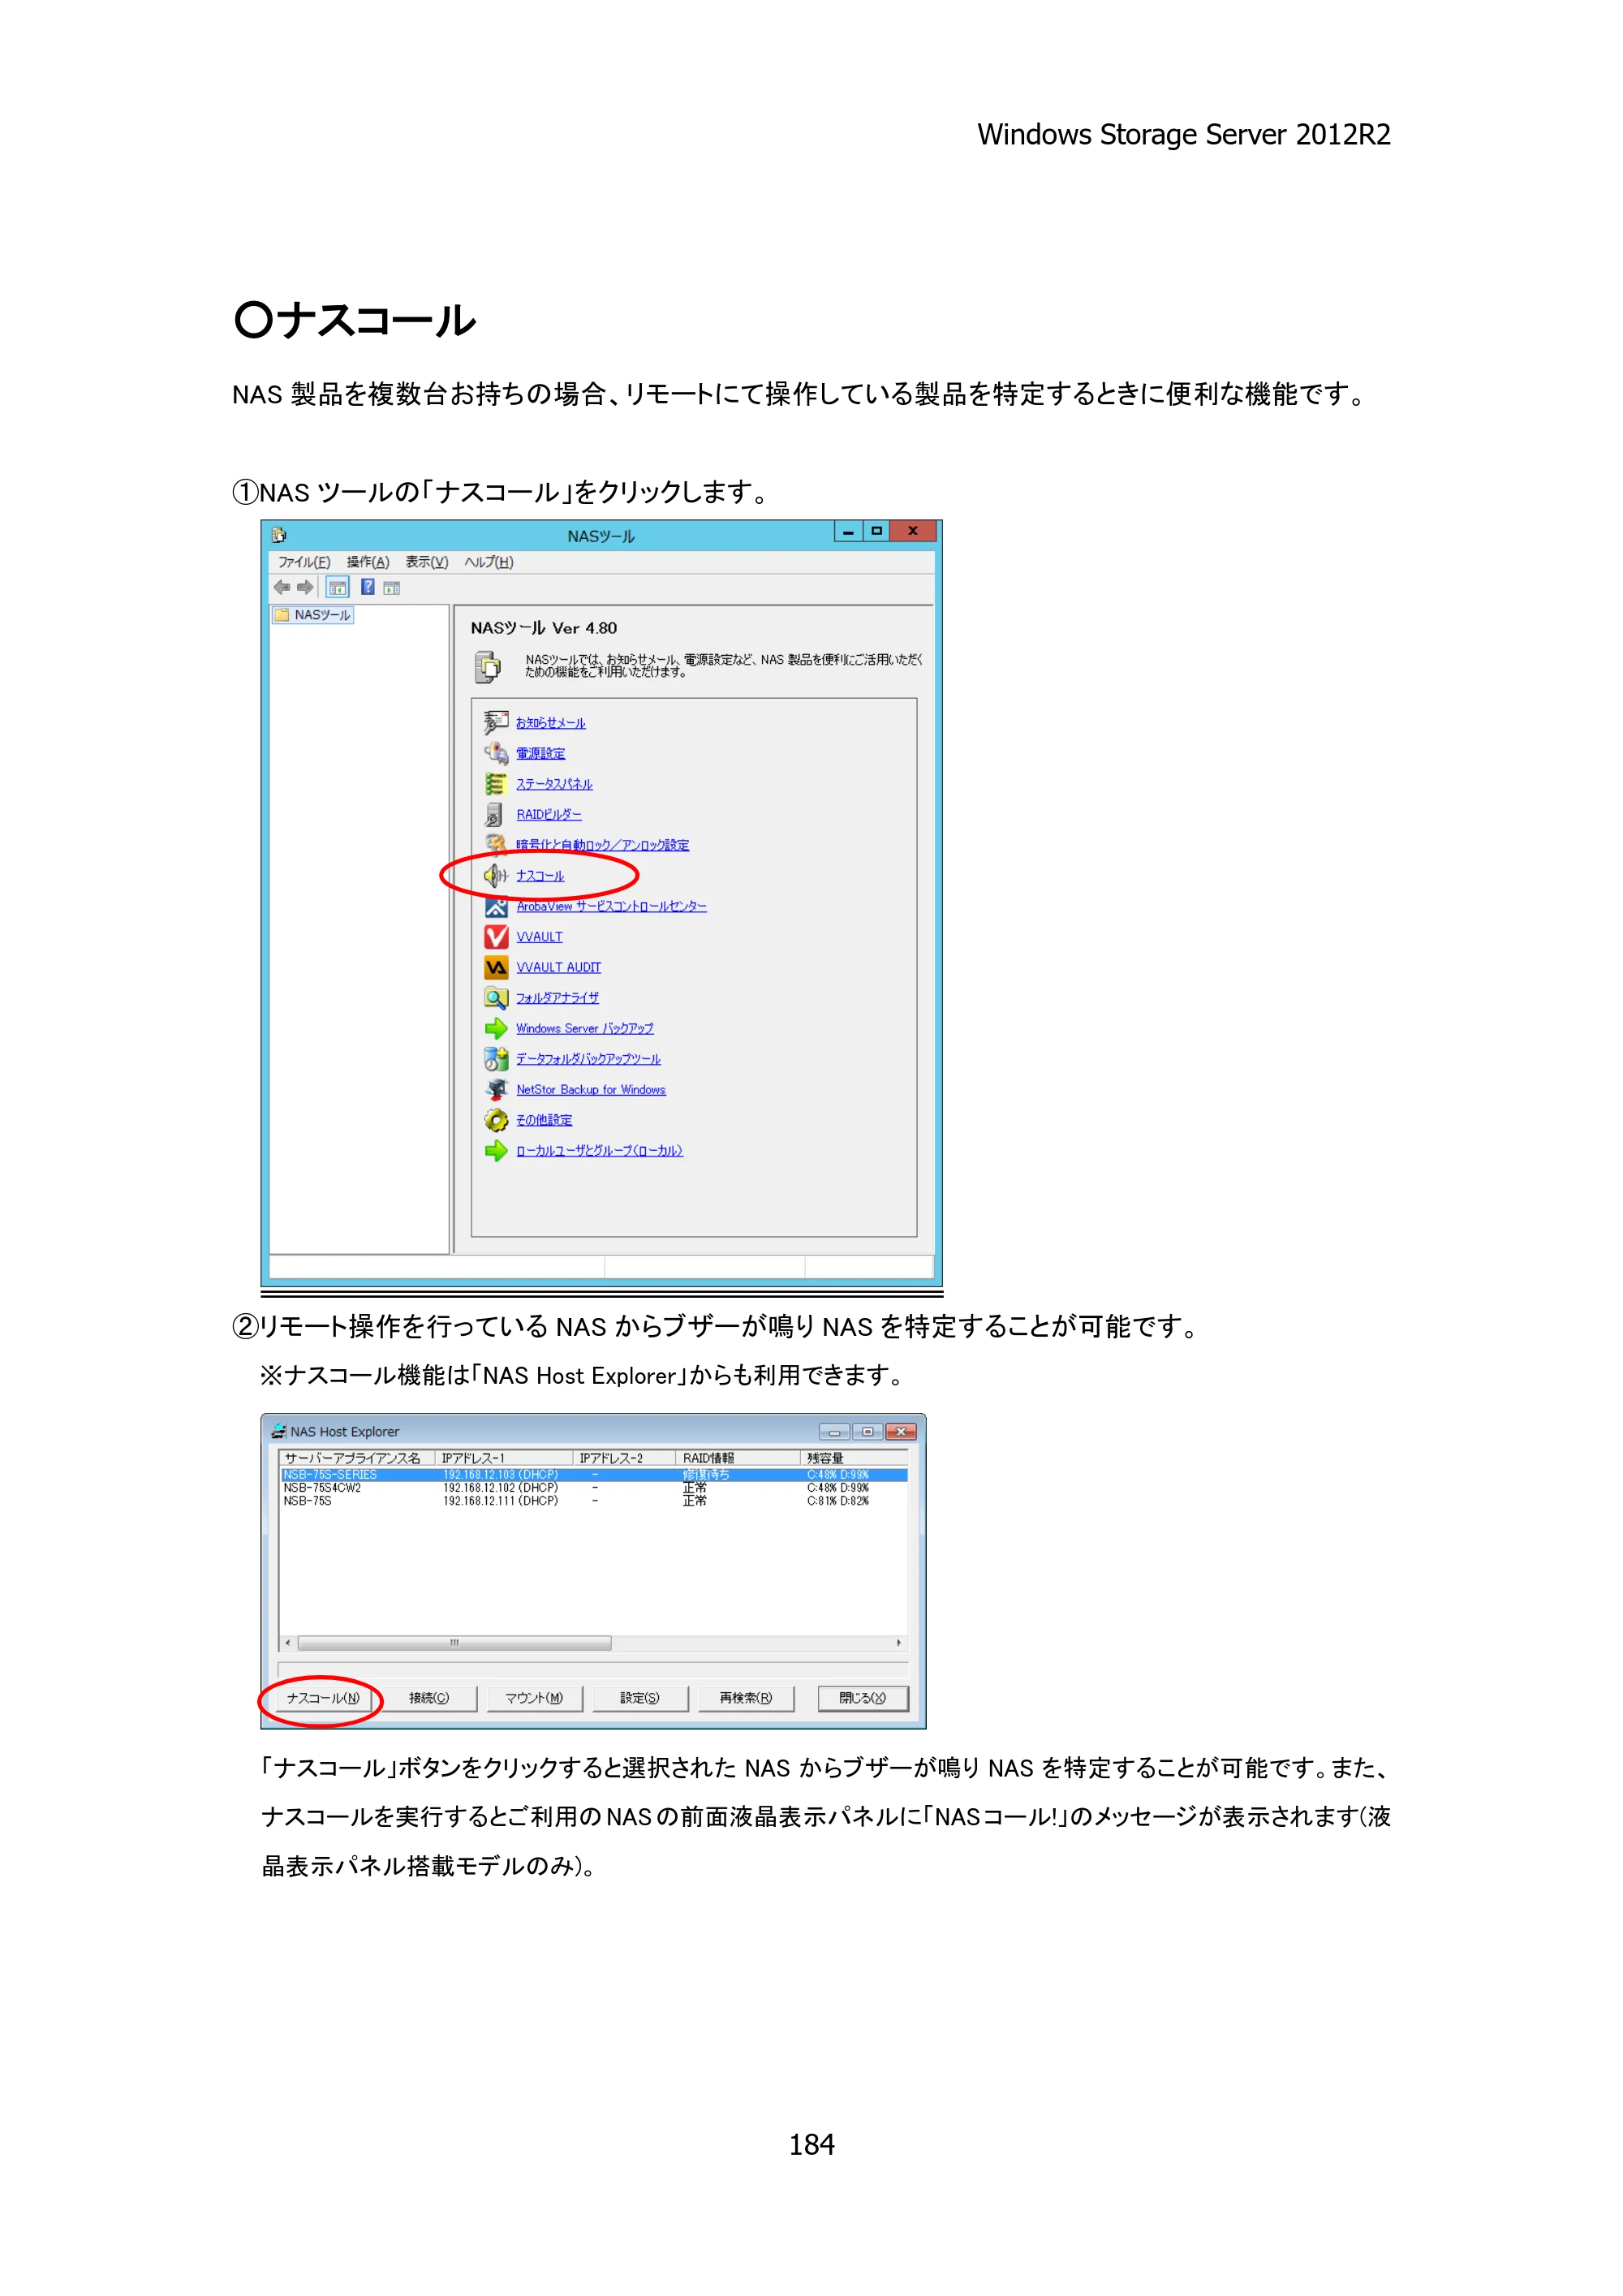Click the ArobaView service control icon
The image size is (1623, 2296).
tap(496, 906)
